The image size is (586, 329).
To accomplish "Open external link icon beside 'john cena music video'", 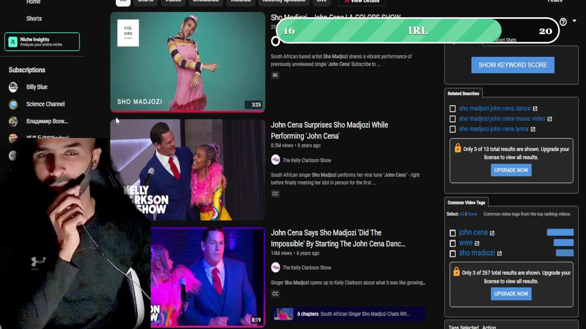I will pyautogui.click(x=549, y=119).
